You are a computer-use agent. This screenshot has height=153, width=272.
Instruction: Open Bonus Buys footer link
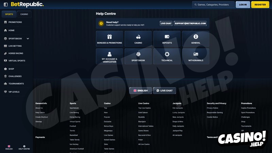click(108, 126)
